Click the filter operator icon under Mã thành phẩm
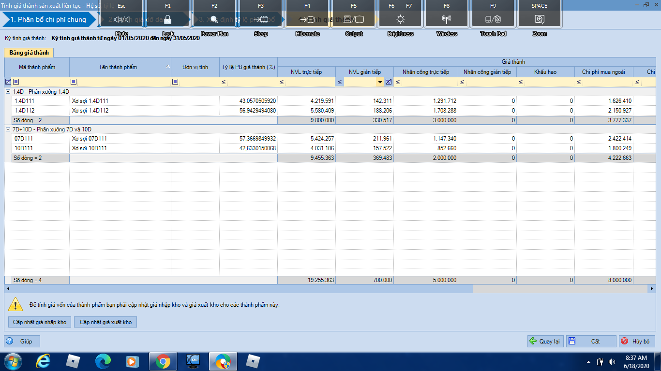 pos(16,82)
